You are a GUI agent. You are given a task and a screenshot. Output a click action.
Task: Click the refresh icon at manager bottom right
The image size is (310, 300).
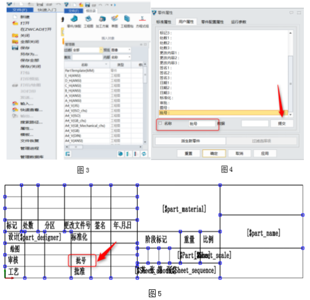[x=144, y=154]
